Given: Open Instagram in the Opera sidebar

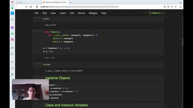Looking at the screenshot, I should point(12,40).
